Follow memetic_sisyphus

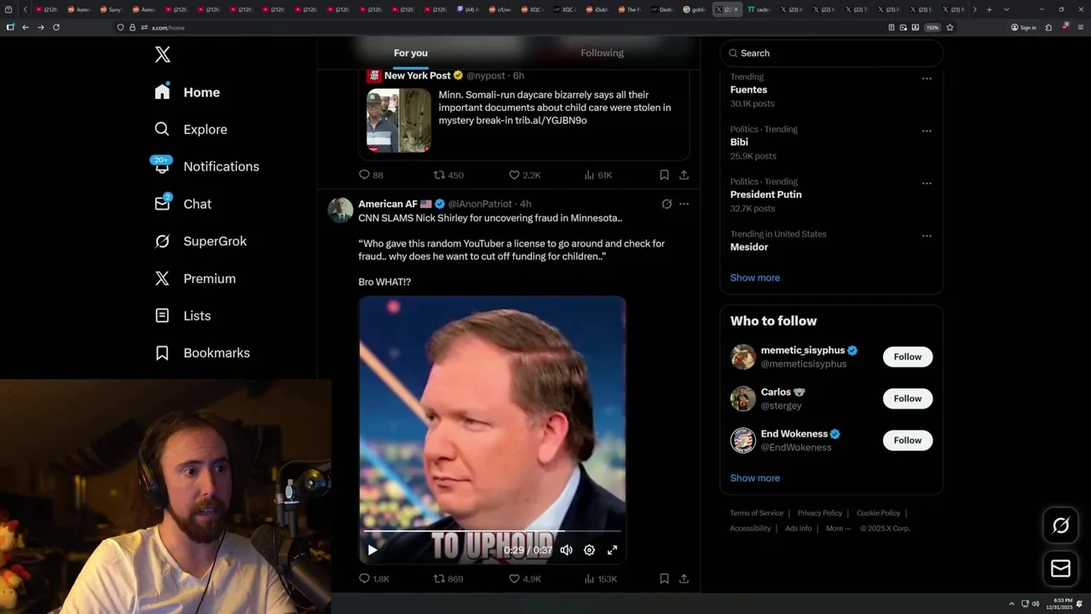click(908, 357)
